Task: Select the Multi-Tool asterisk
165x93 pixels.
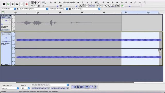Action: point(39,6)
